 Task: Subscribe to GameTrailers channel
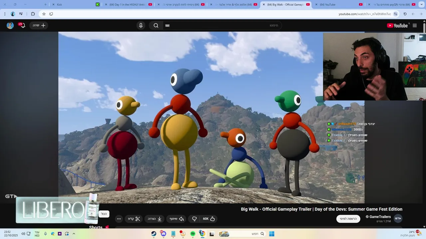click(x=348, y=219)
